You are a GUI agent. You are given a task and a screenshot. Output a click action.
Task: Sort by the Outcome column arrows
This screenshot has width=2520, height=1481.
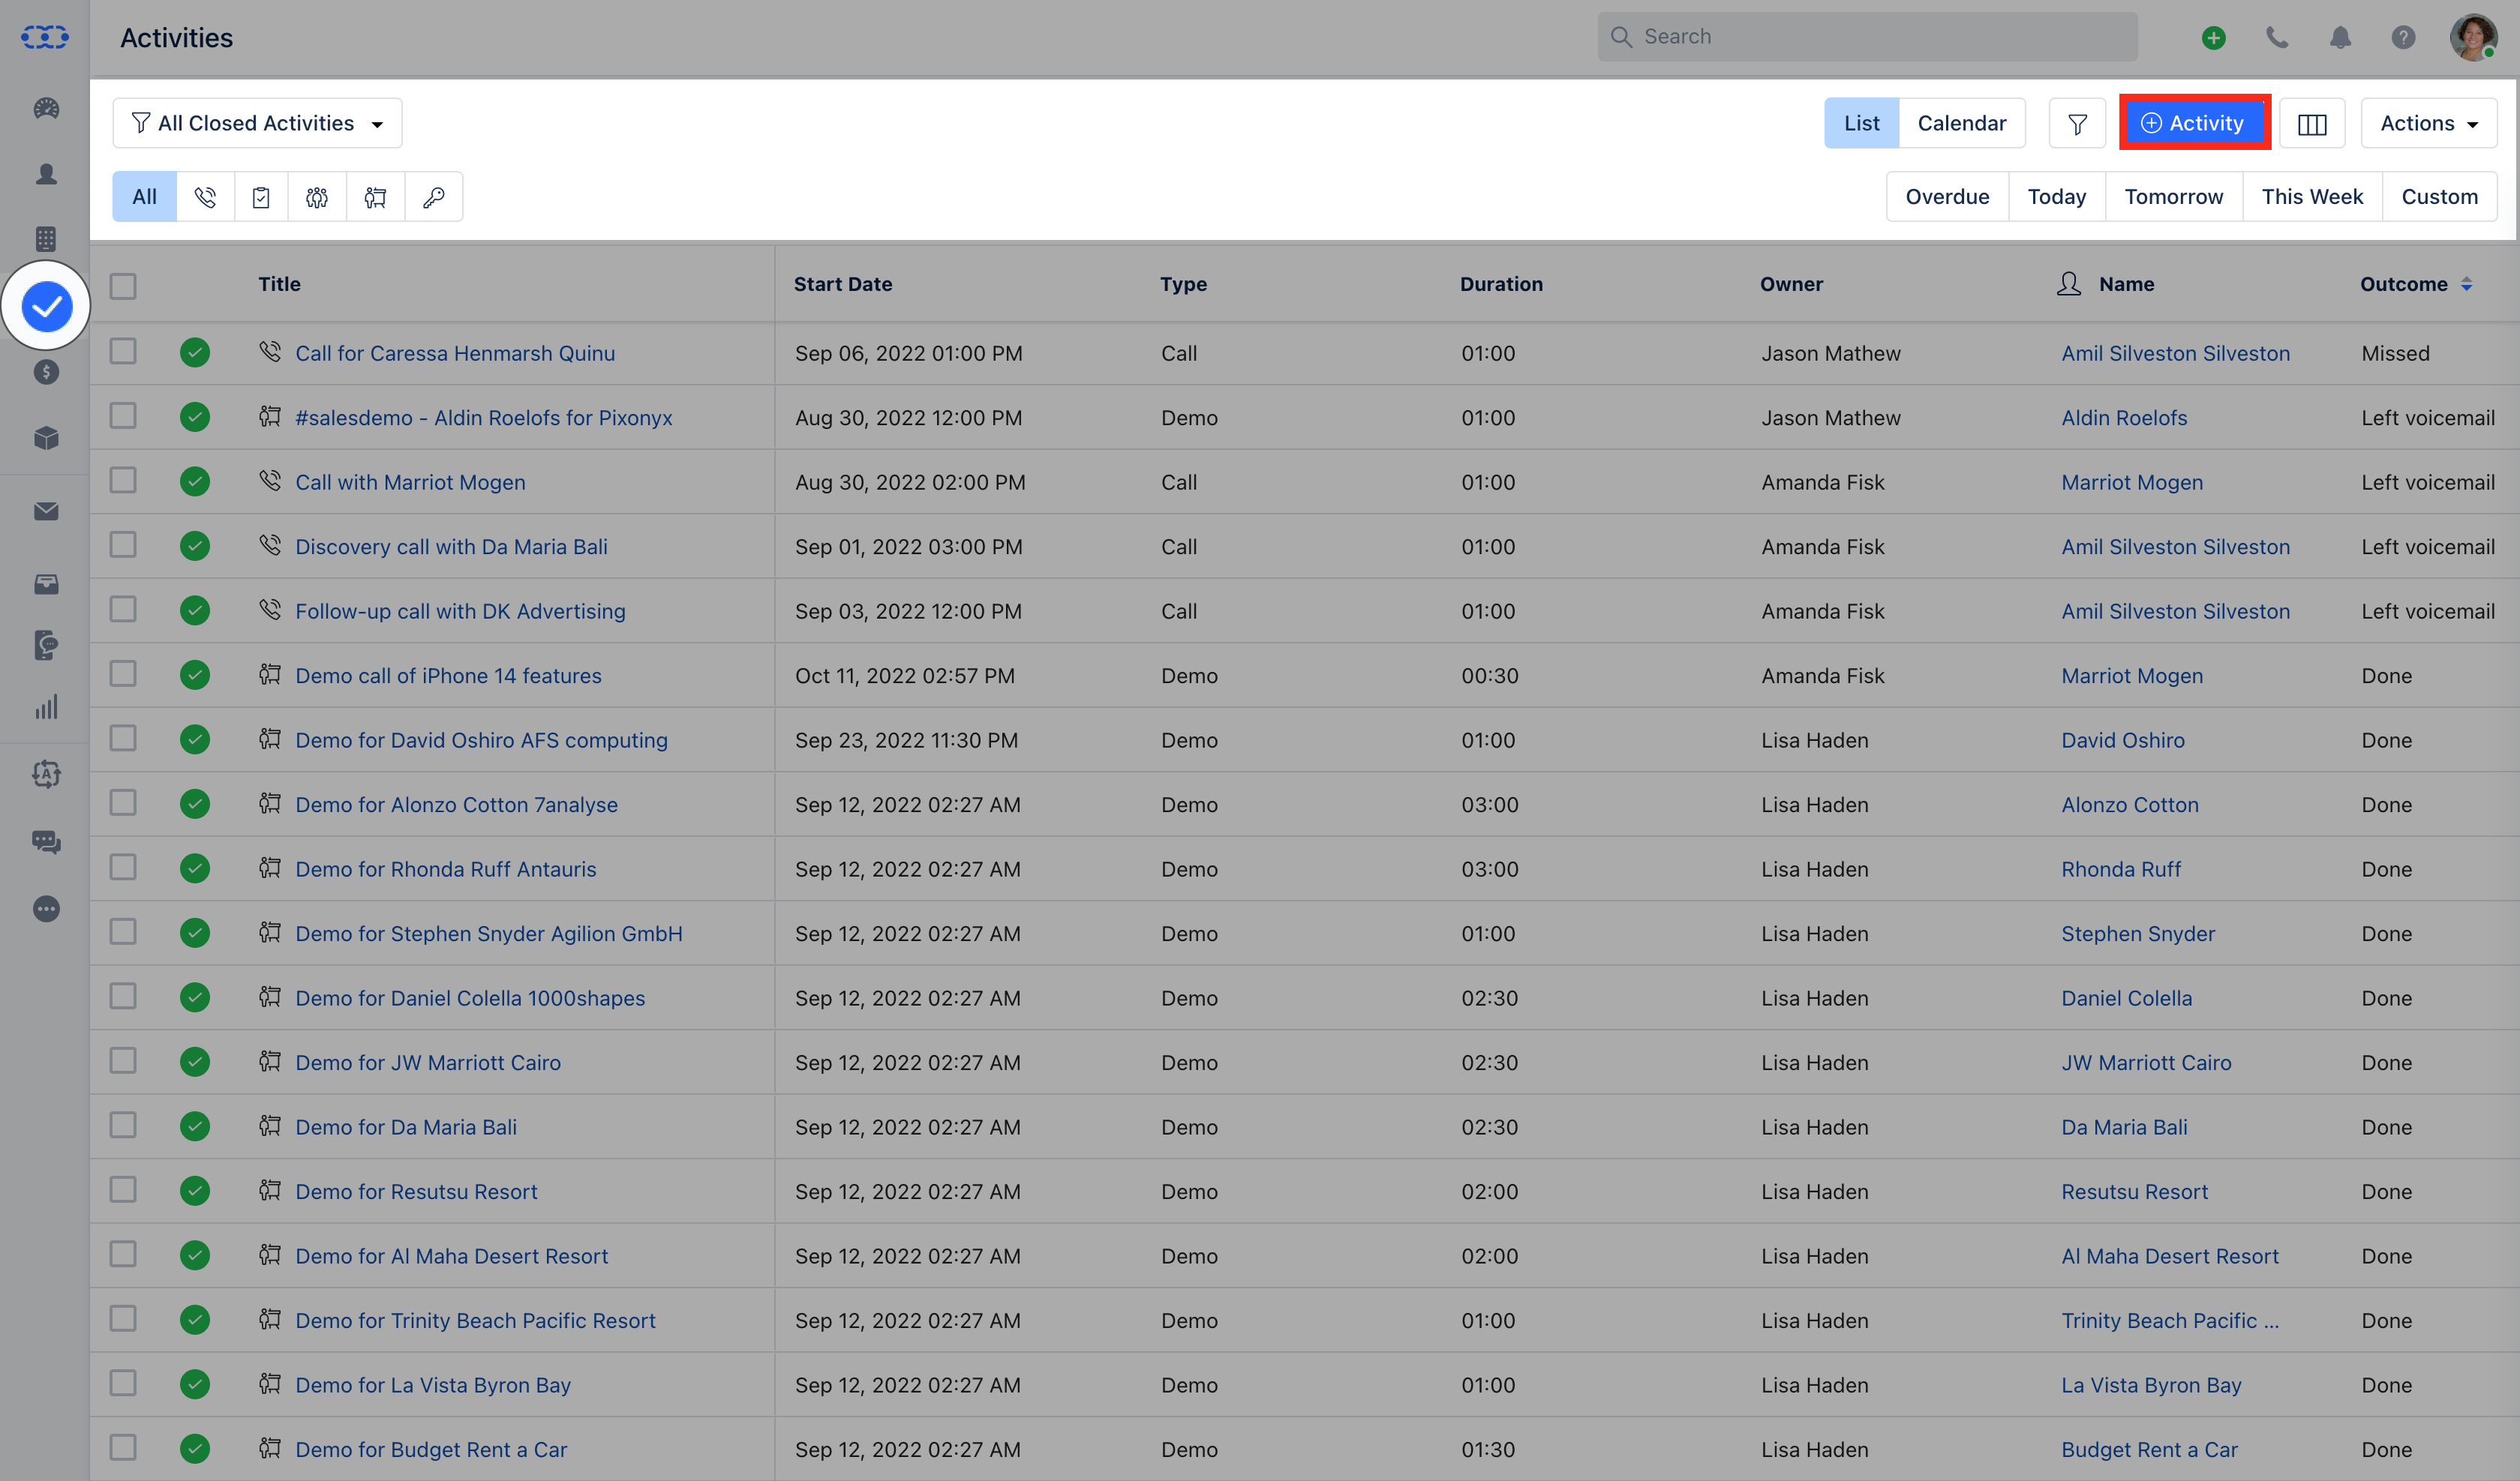point(2466,285)
